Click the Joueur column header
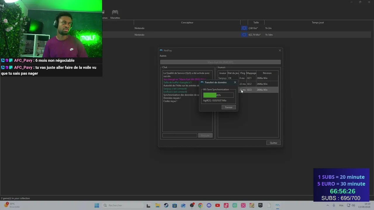The image size is (374, 210). 223,73
